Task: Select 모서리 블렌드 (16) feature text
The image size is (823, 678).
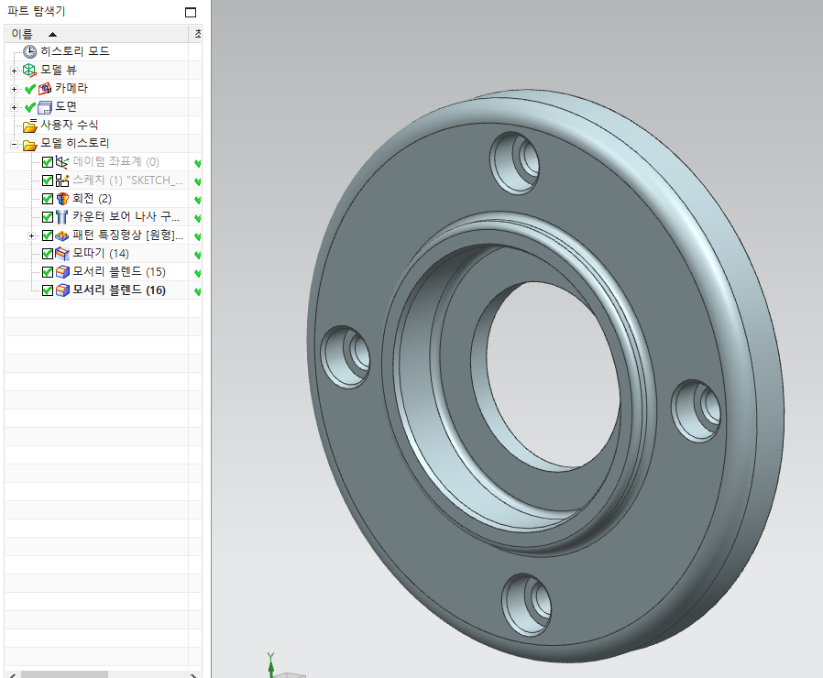Action: (119, 290)
